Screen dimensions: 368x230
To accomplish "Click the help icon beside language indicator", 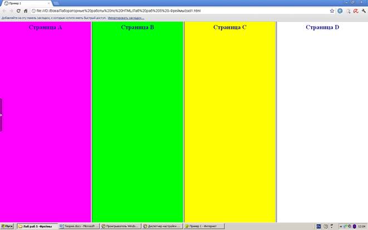I will point(326,226).
